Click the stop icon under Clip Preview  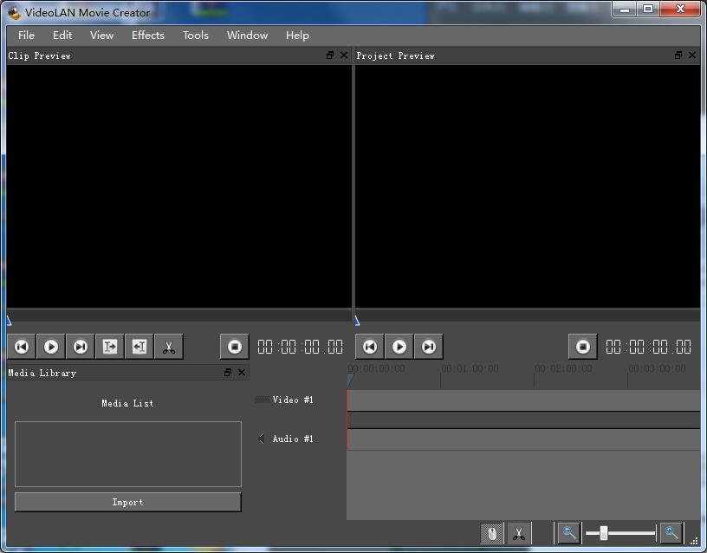[x=234, y=346]
